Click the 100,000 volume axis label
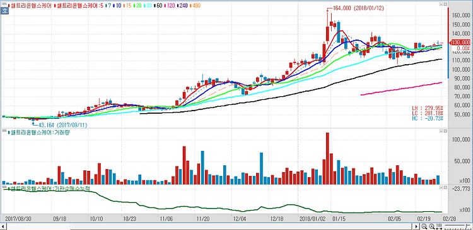Screen dimensions: 473x230 462,140
